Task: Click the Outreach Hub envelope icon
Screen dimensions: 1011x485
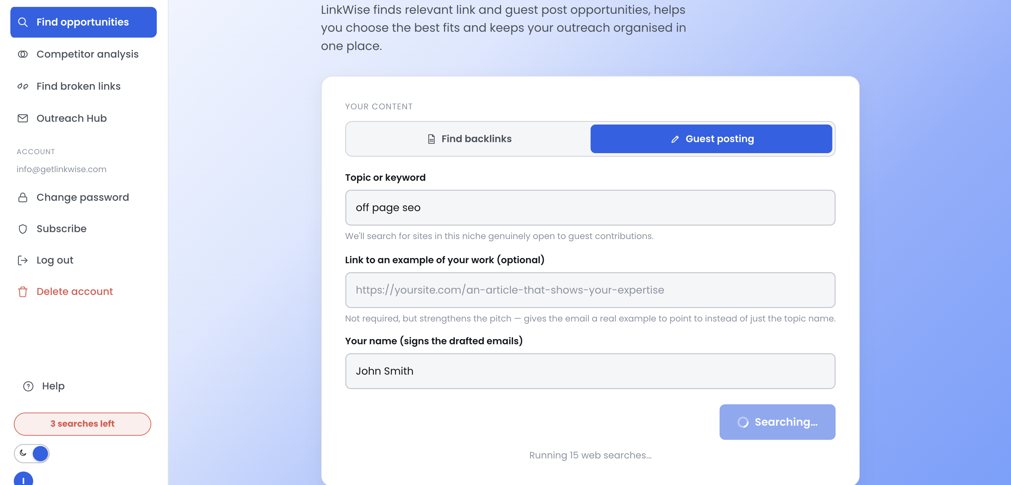Action: pyautogui.click(x=23, y=118)
